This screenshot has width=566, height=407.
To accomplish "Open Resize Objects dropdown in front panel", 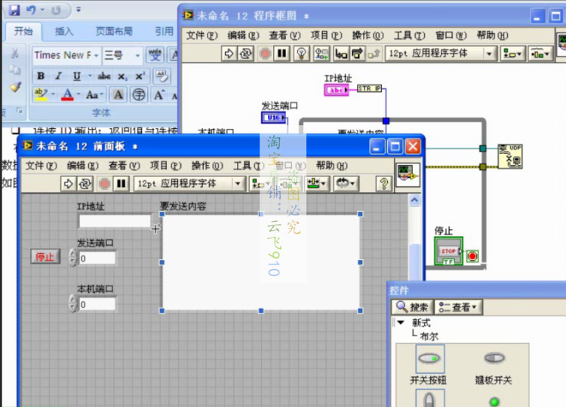I will pos(317,184).
